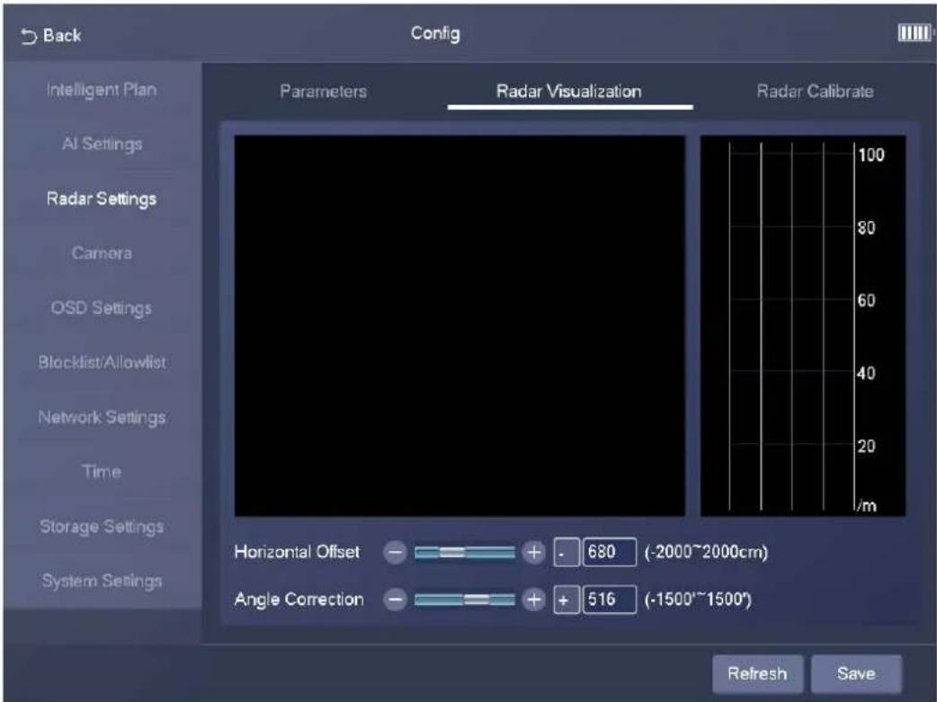Image resolution: width=937 pixels, height=702 pixels.
Task: Save the radar configuration
Action: (x=856, y=673)
